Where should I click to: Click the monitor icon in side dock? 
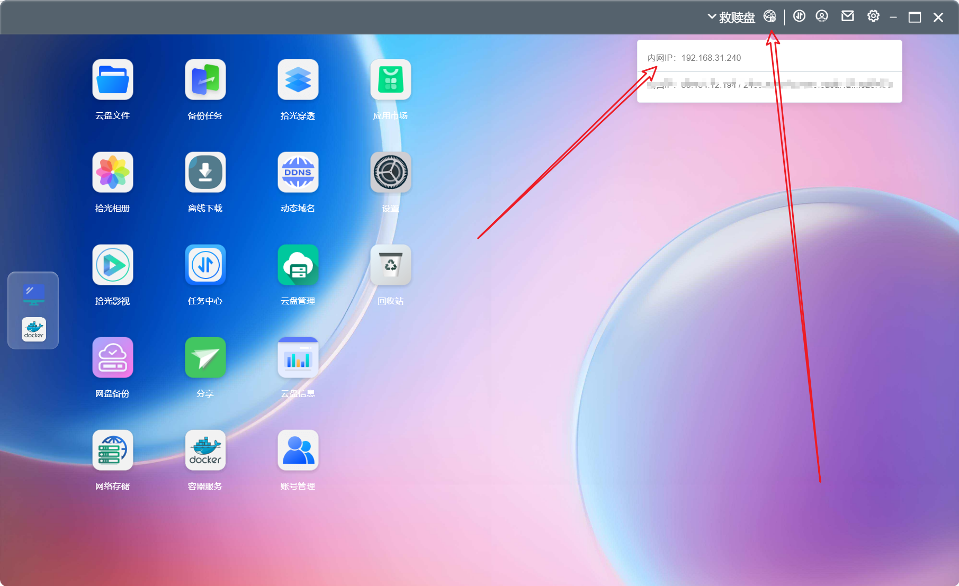(x=33, y=294)
